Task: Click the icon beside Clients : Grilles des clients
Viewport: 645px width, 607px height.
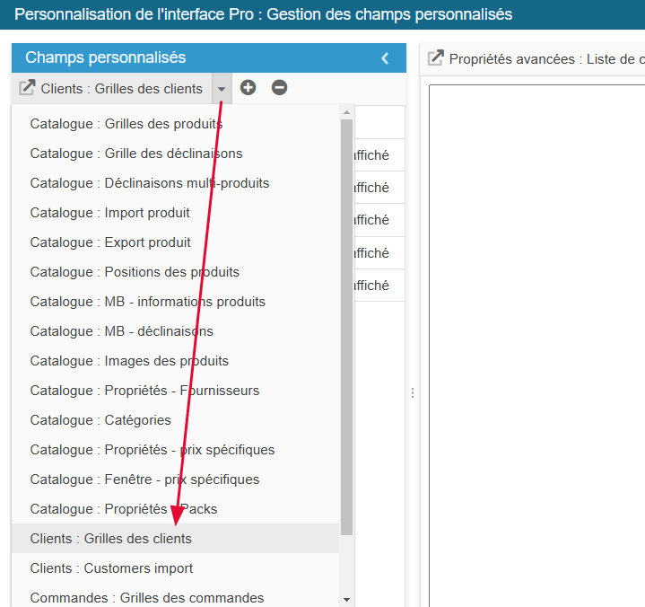Action: 27,88
